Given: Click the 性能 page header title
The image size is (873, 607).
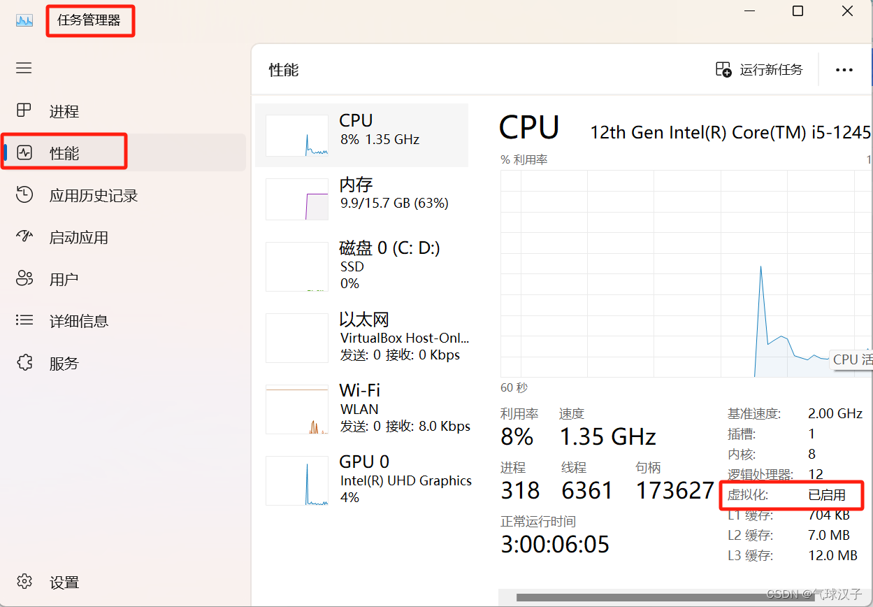Looking at the screenshot, I should (284, 70).
